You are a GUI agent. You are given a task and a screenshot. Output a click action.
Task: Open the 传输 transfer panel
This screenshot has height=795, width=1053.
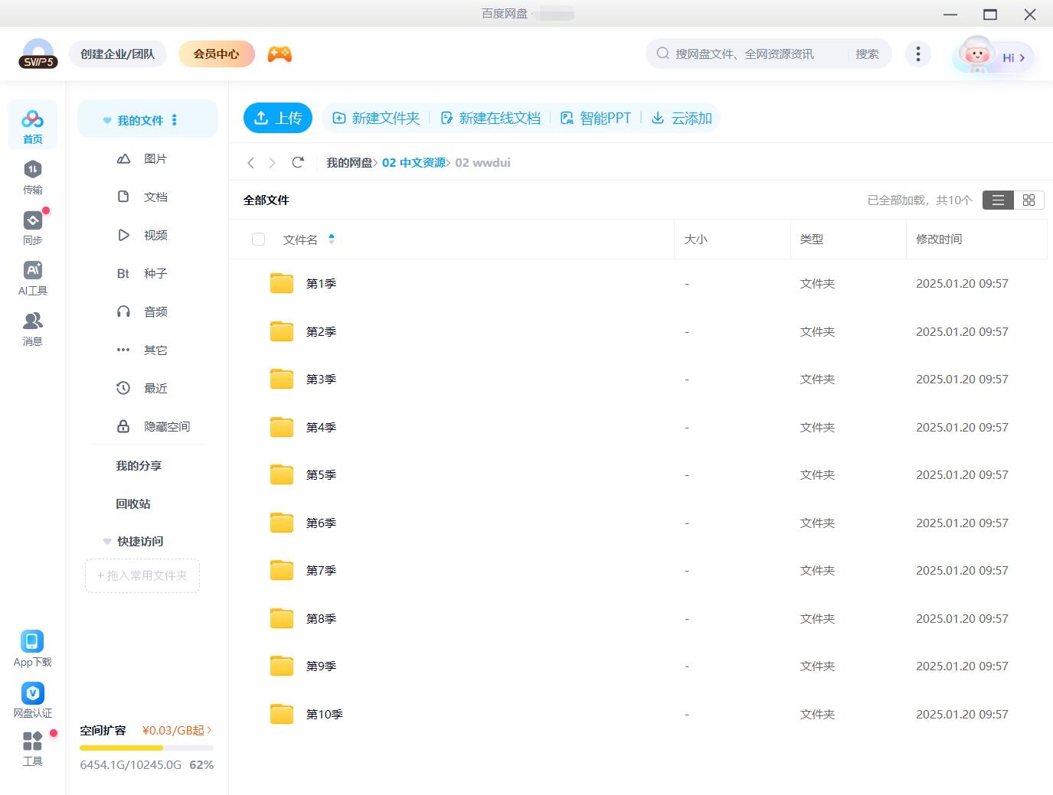click(32, 177)
